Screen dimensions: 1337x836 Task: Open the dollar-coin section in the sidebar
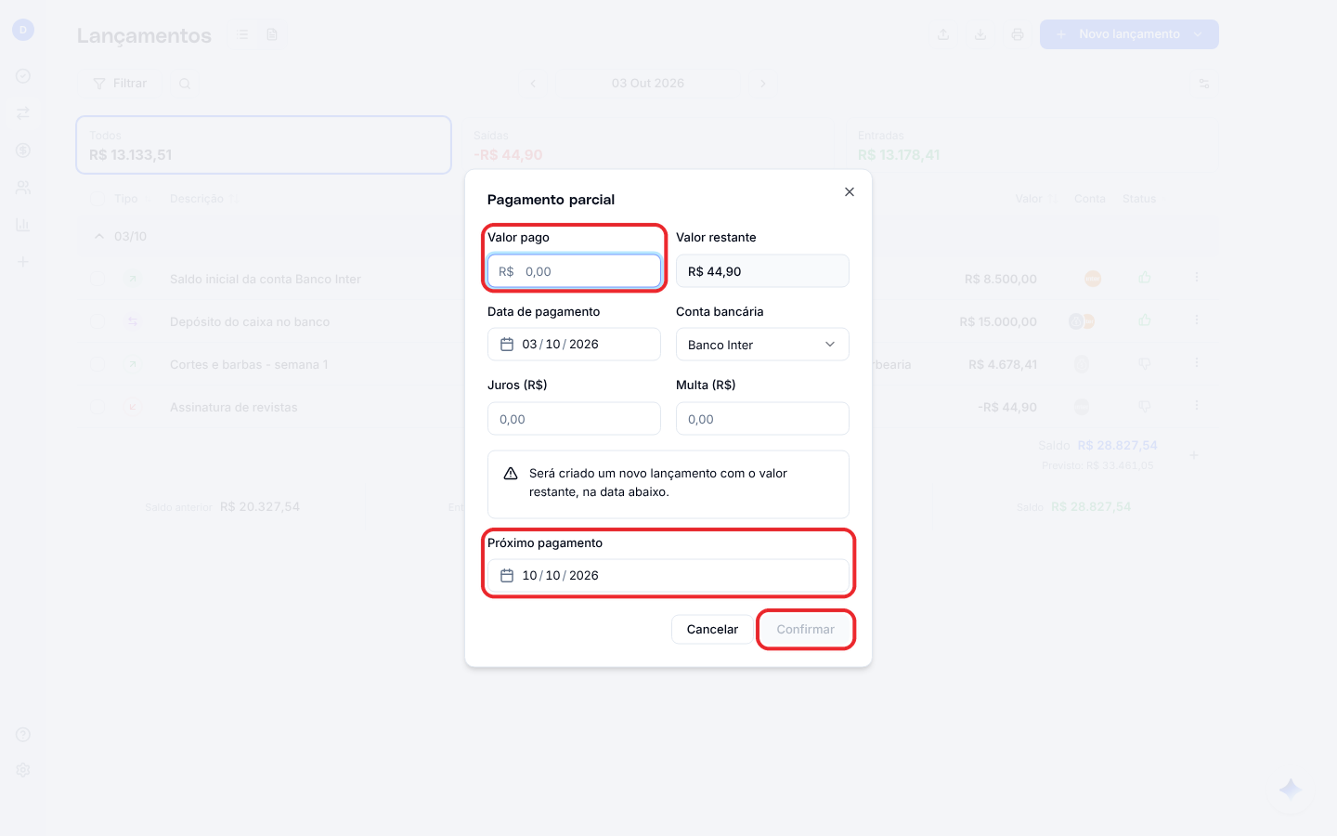tap(23, 150)
